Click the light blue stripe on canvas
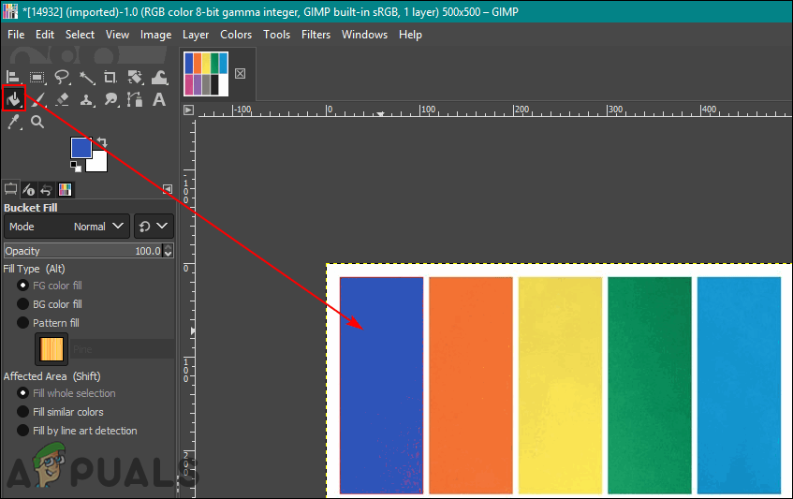This screenshot has height=499, width=793. click(x=739, y=385)
